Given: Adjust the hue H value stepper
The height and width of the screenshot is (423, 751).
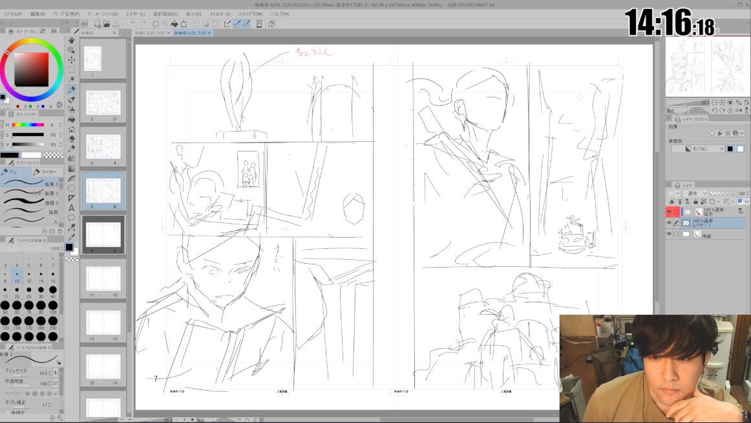Looking at the screenshot, I should [60, 125].
